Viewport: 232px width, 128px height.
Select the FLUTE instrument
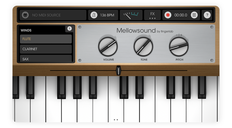tap(46, 39)
